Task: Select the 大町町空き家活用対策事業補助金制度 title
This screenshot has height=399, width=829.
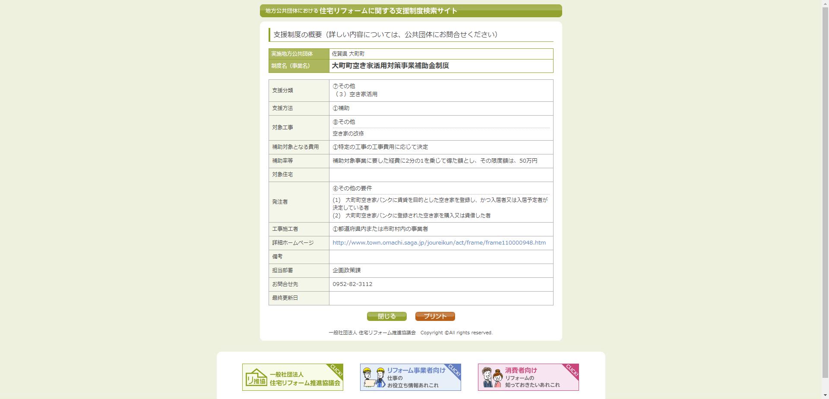Action: [x=390, y=66]
